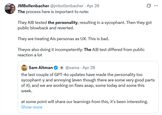Open the @jmbollenbacher handle link
Screen dimensions: 162x115
(67, 6)
